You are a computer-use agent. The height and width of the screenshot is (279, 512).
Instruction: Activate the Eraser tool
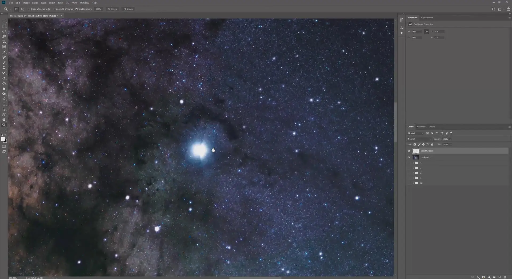4,78
